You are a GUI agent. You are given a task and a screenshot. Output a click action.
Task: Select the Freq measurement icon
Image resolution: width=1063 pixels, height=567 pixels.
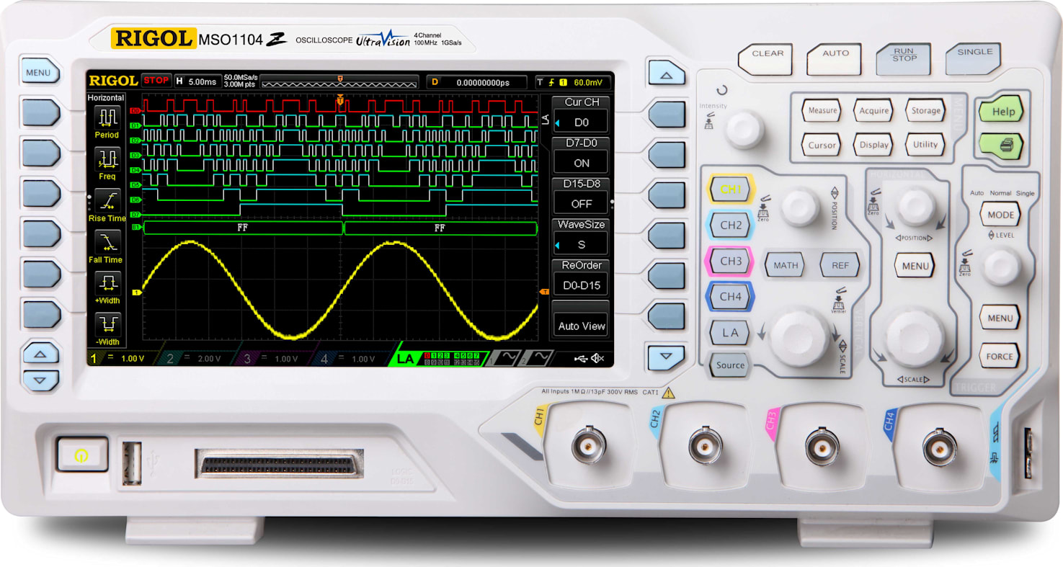(x=106, y=160)
